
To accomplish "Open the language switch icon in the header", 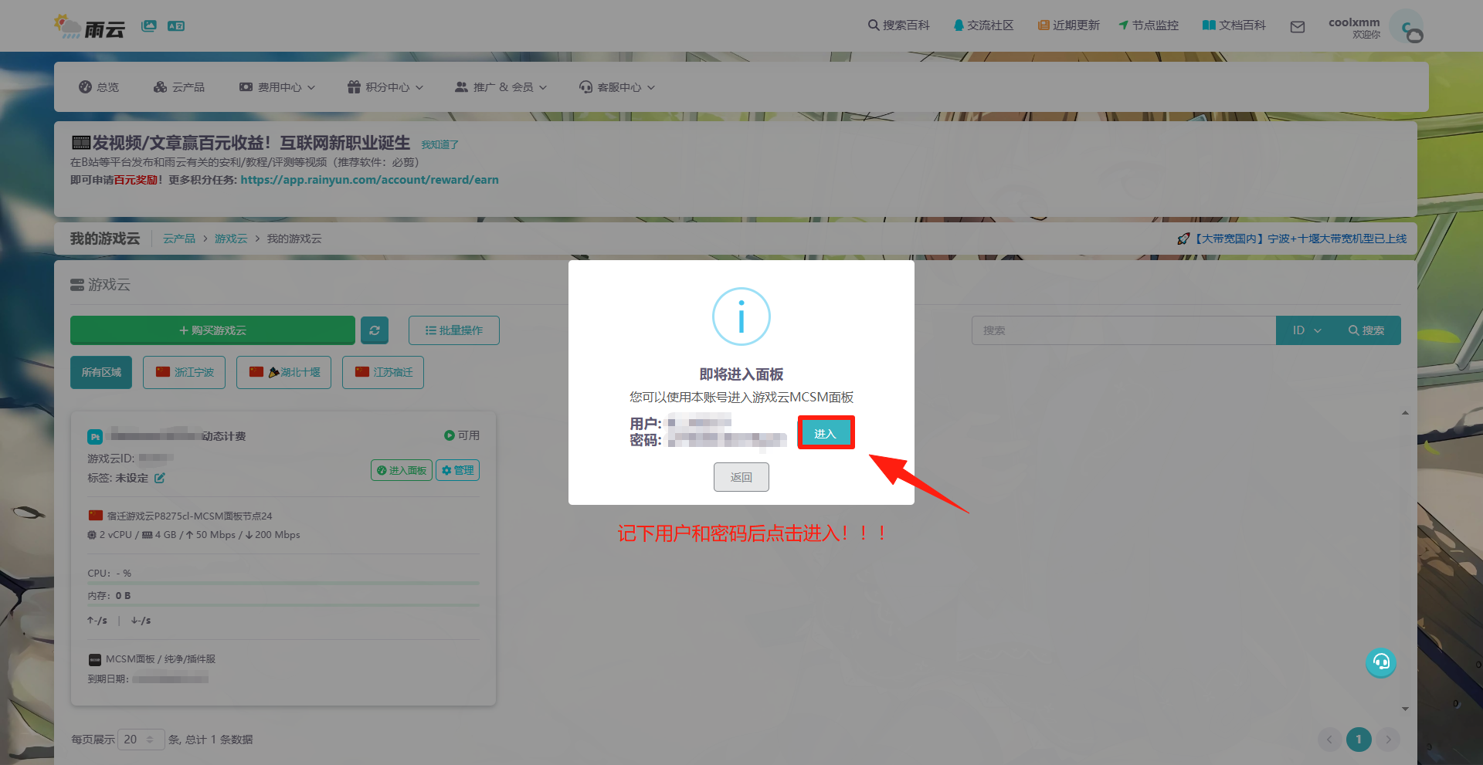I will 176,25.
